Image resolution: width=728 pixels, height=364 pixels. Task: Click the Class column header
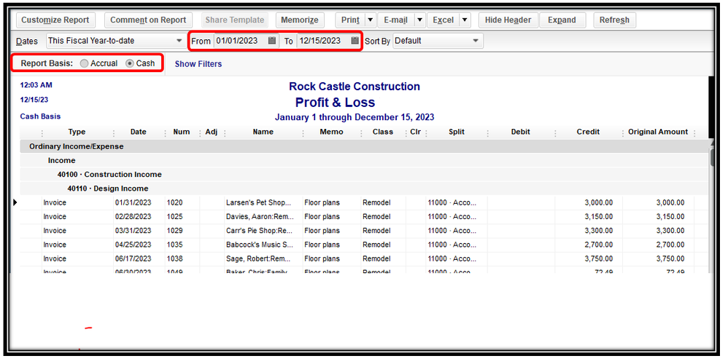tap(383, 132)
